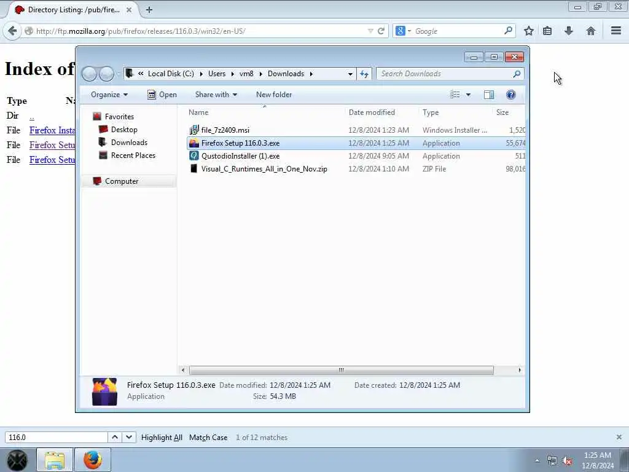This screenshot has height=472, width=629.
Task: Select file_7z2409.msi icon
Action: [x=194, y=130]
